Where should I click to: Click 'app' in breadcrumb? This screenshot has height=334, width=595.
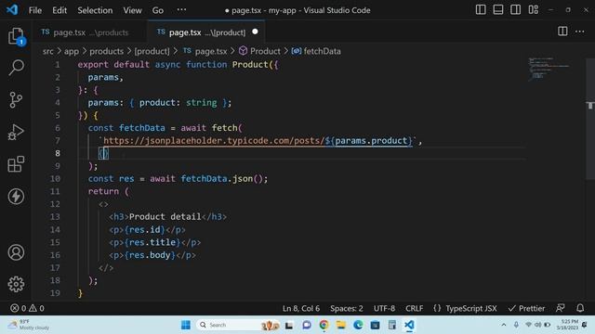(71, 51)
